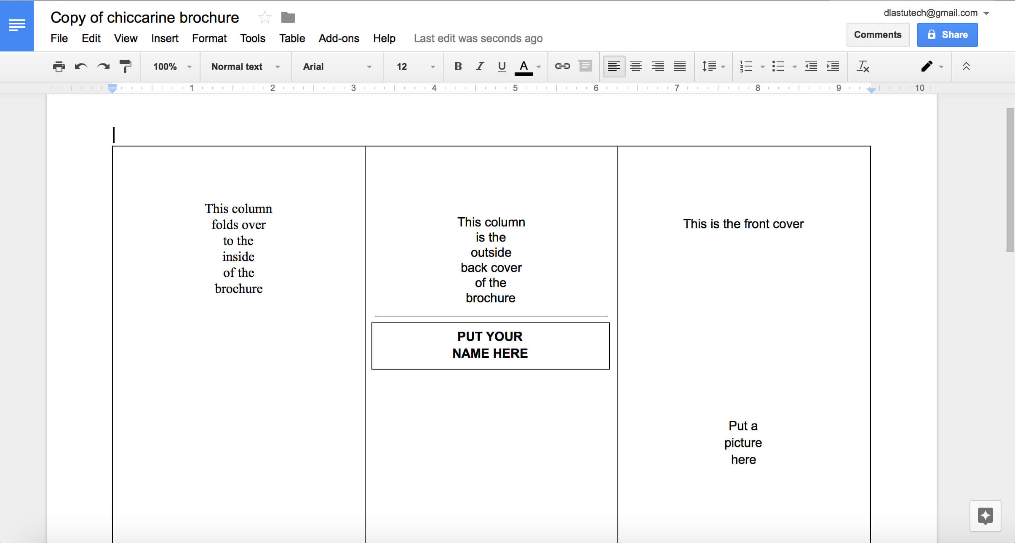Screen dimensions: 1015x543
Task: Click the Share button
Action: coord(946,34)
